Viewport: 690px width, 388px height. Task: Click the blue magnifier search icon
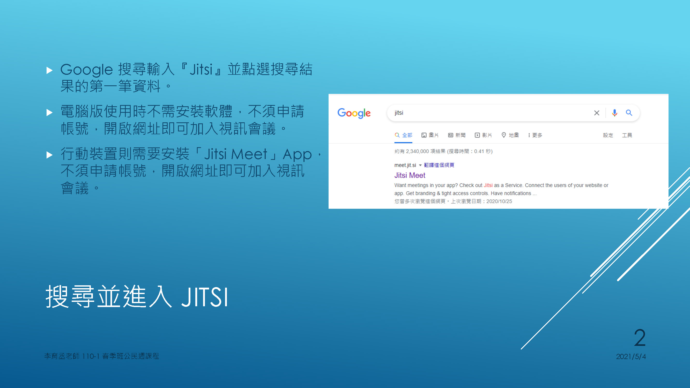click(629, 113)
